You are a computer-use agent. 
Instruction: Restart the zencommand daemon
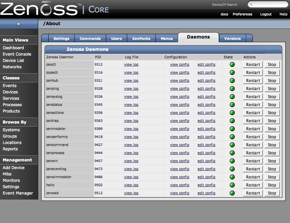(x=253, y=145)
